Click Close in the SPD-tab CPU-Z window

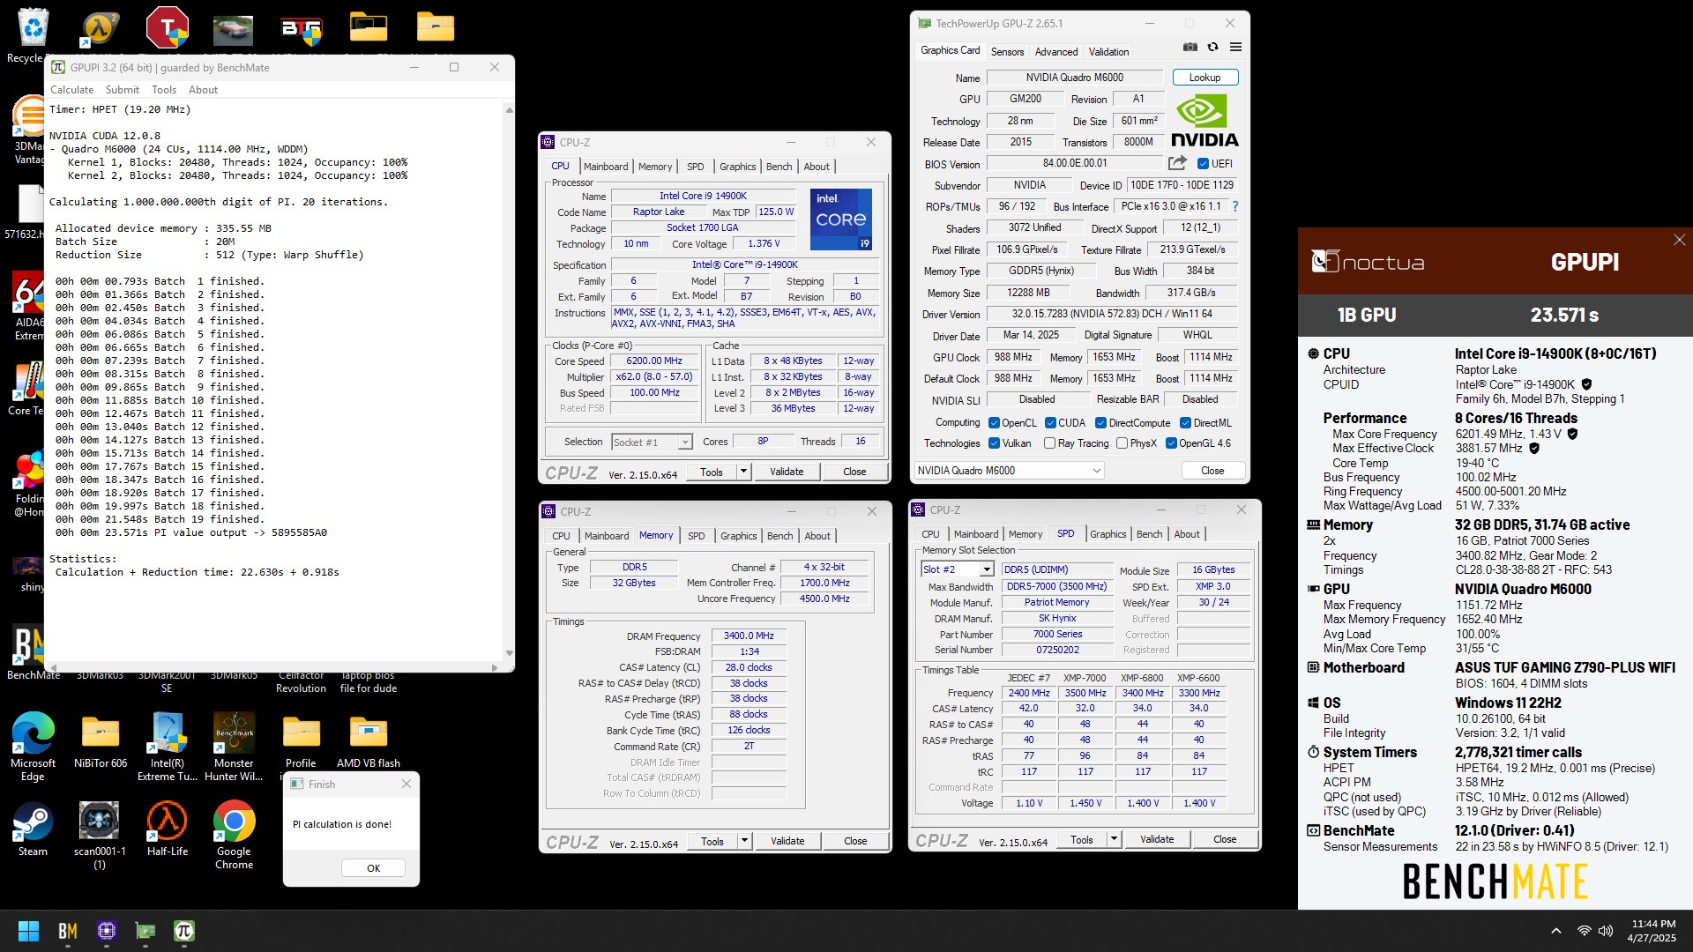tap(1225, 839)
